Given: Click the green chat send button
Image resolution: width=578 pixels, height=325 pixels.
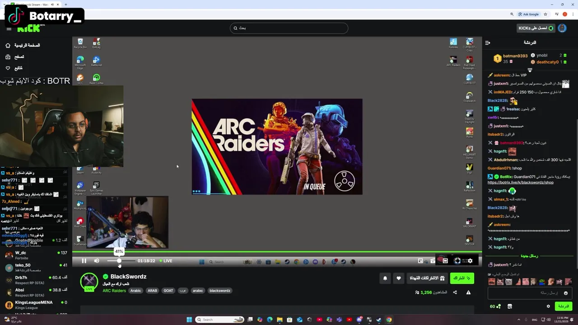Looking at the screenshot, I should coord(563,306).
